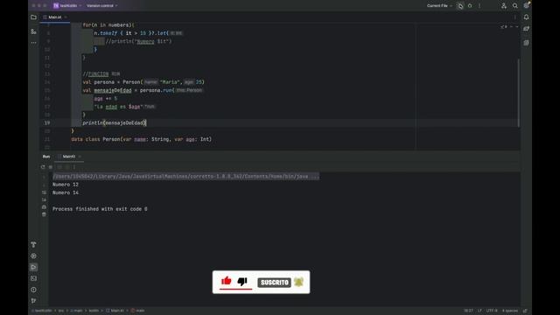Open the Build hammer tool window
Viewport: 560px width, 315px height.
pyautogui.click(x=33, y=245)
